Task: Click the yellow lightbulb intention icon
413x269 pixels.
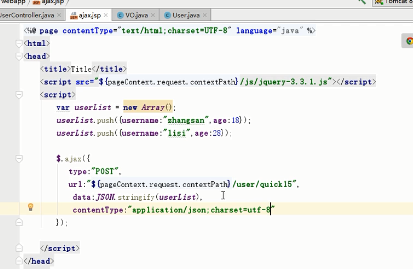Action: pos(31,207)
